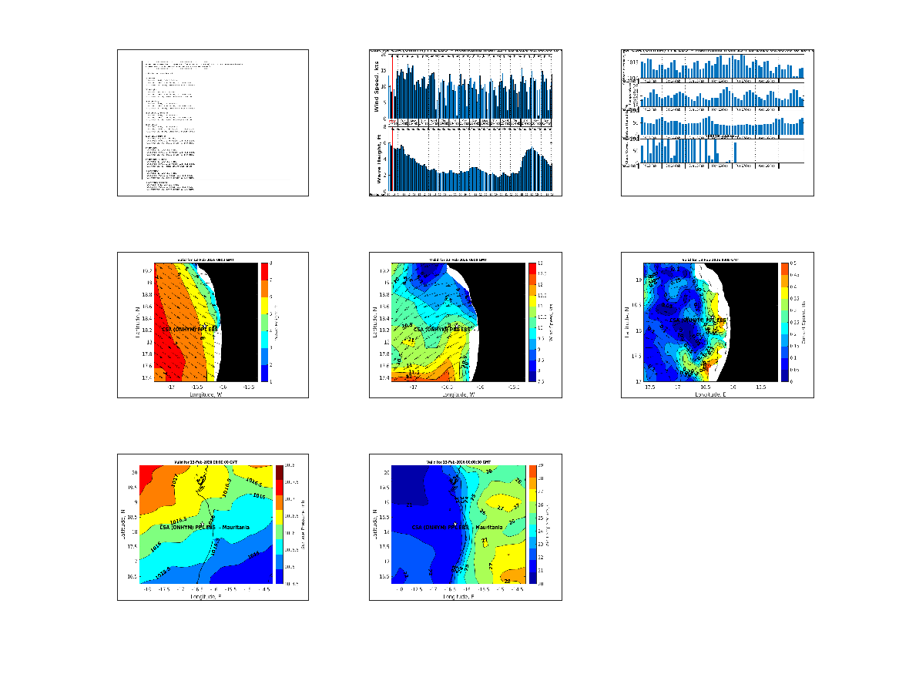Select the wave height contour map thumbnail
This screenshot has width=899, height=674.
tap(213, 324)
